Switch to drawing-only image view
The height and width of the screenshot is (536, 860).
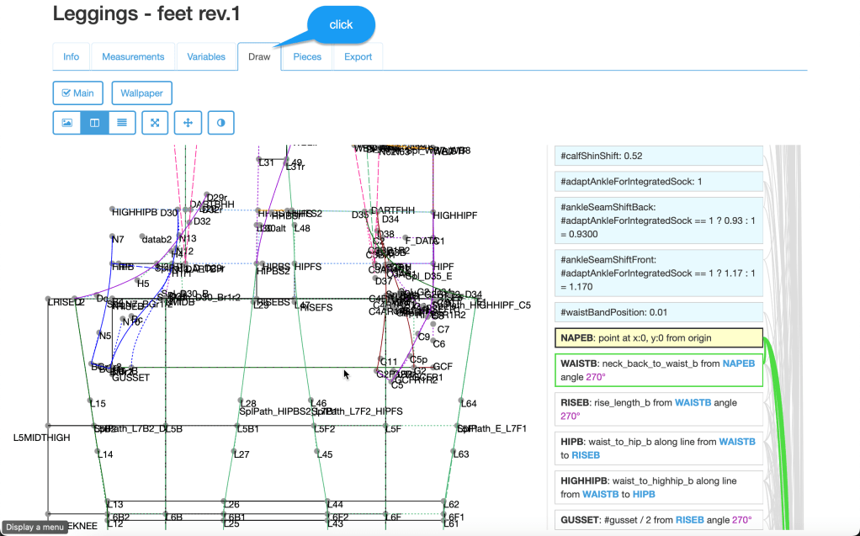(x=66, y=123)
